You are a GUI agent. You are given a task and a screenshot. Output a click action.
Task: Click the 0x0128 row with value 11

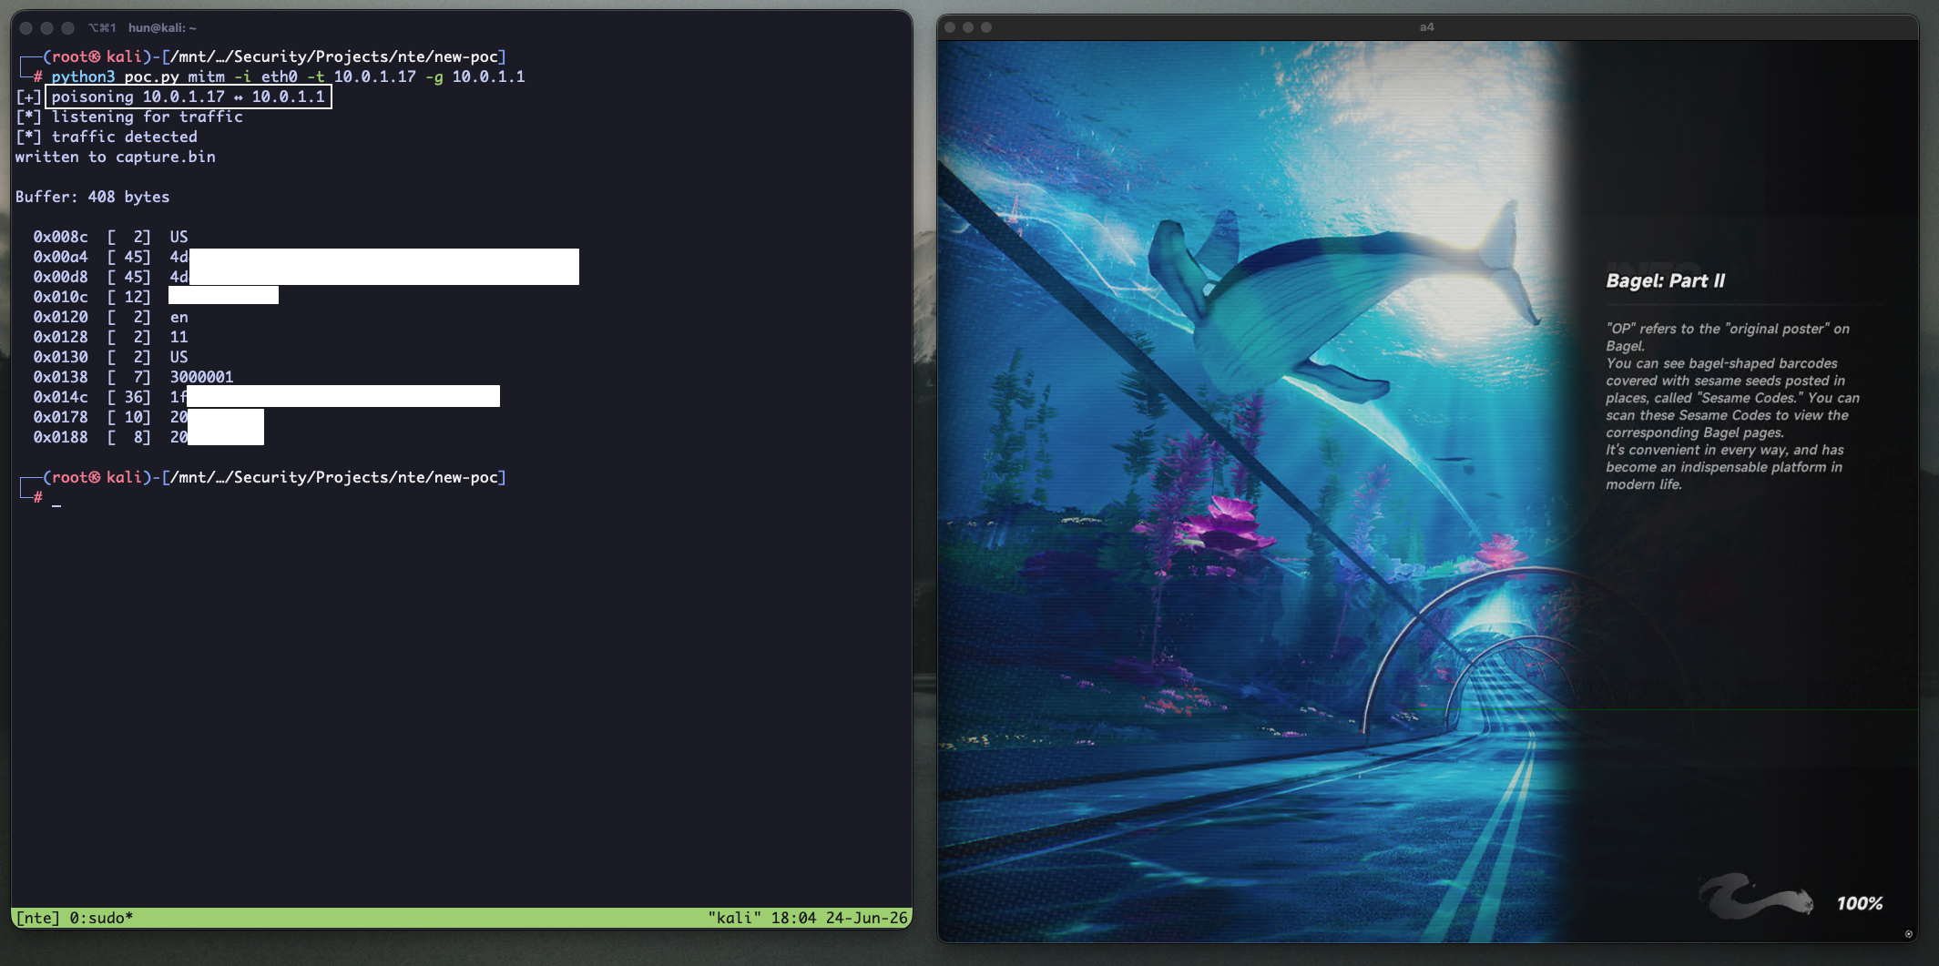[110, 337]
